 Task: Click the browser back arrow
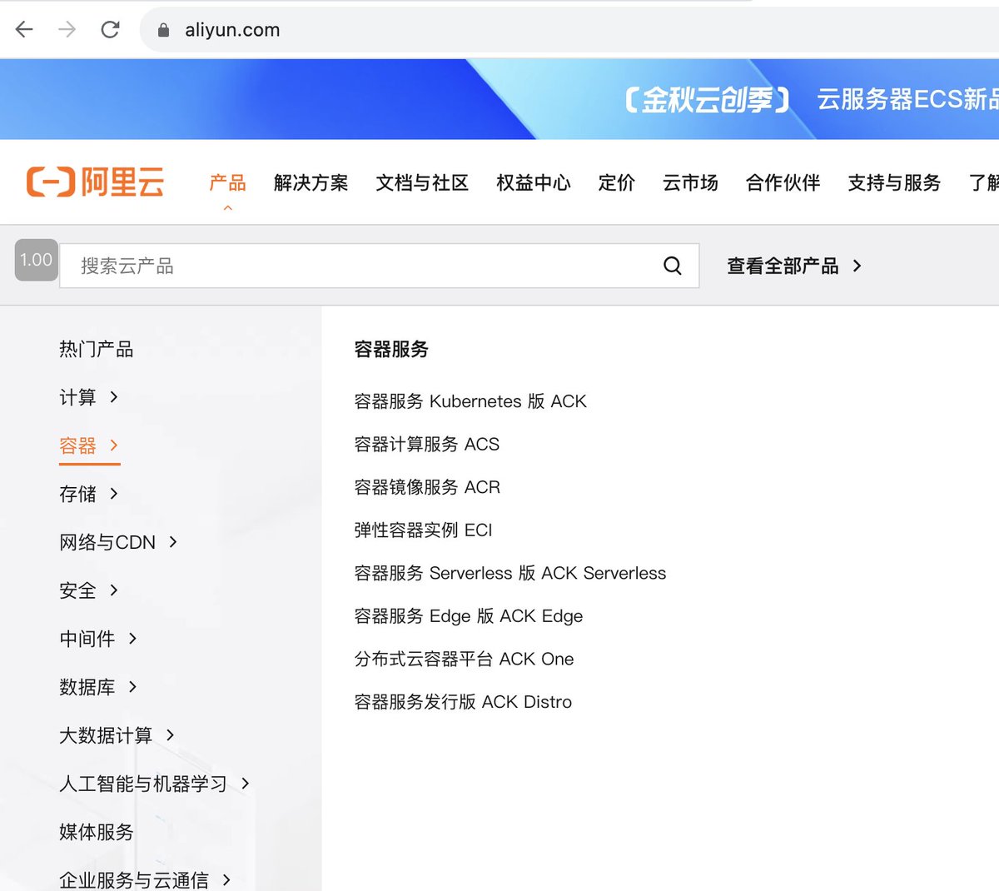click(x=23, y=28)
